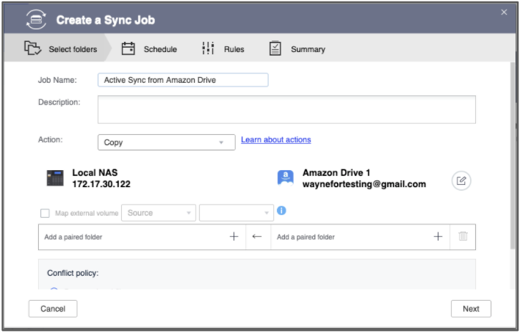Add a cloud paired folder with plus icon
Viewport: 520px width, 333px height.
[438, 237]
